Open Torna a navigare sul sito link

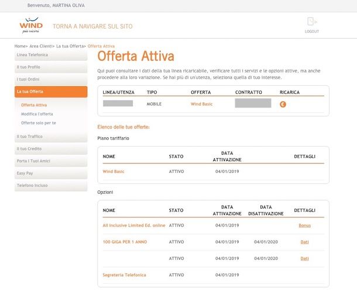pos(92,26)
